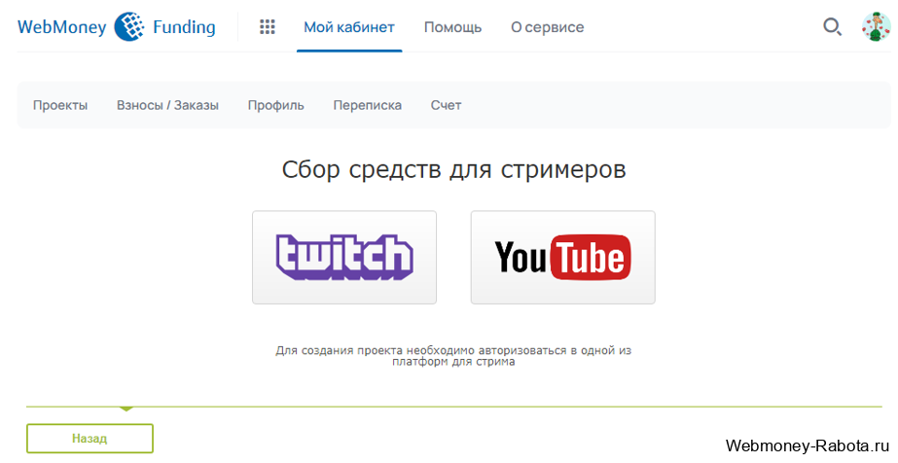
Task: Click the WebMoney Funding logo
Action: click(x=117, y=27)
